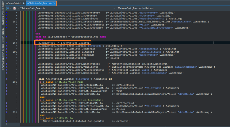
Task: Select the ACBrBoletoRet_Bancoob tab
Action: click(x=40, y=3)
